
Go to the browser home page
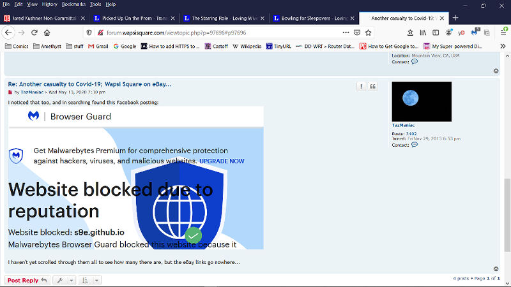click(47, 33)
